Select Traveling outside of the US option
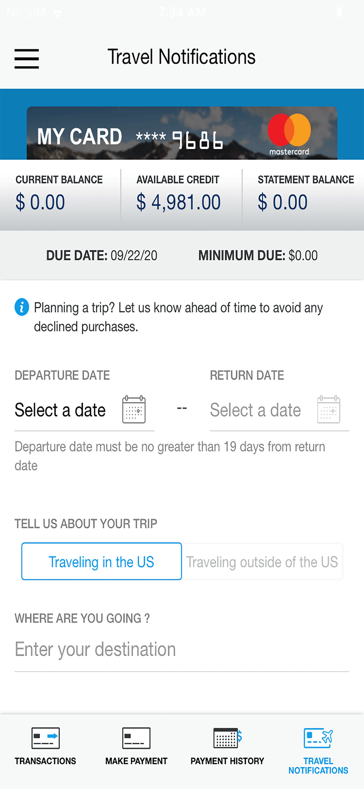The image size is (364, 789). [262, 562]
